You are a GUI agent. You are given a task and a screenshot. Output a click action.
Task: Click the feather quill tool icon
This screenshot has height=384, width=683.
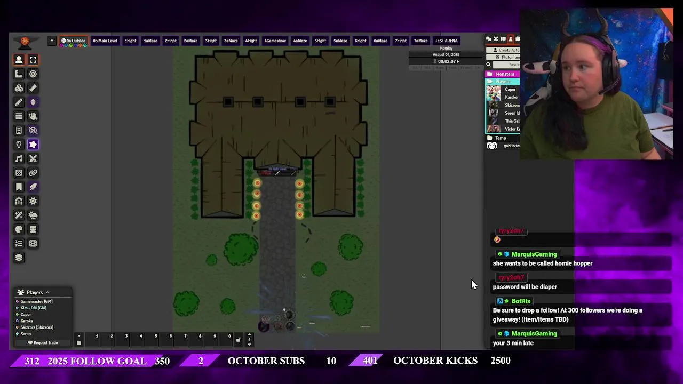point(33,187)
